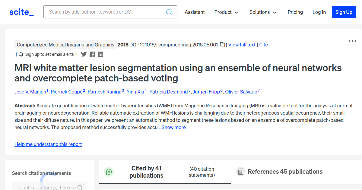Click the references document icon
The width and height of the screenshot is (362, 190).
(240, 172)
